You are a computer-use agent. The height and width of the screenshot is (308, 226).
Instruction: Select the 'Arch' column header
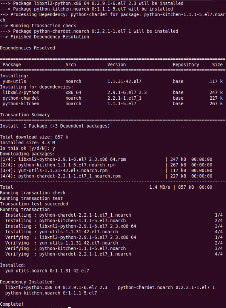point(71,65)
